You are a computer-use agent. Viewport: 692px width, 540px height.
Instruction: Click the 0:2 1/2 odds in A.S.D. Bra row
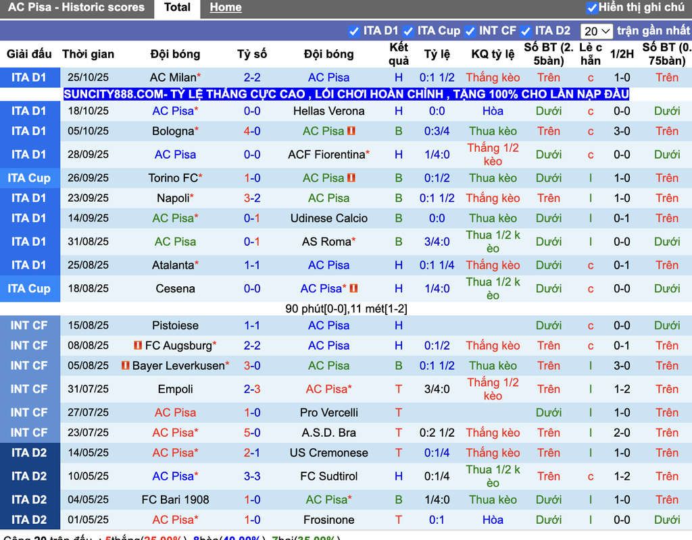coord(437,433)
